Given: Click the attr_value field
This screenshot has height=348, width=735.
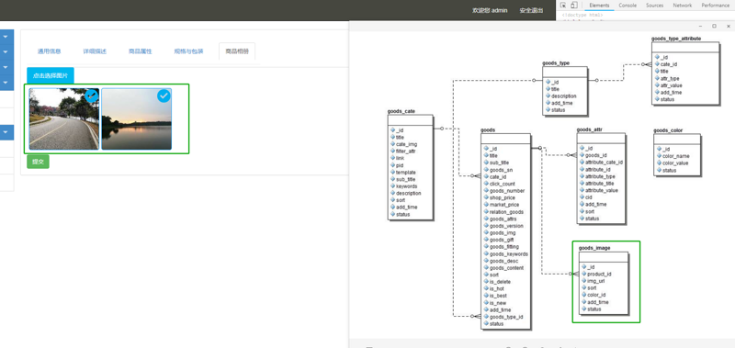Looking at the screenshot, I should tap(672, 85).
